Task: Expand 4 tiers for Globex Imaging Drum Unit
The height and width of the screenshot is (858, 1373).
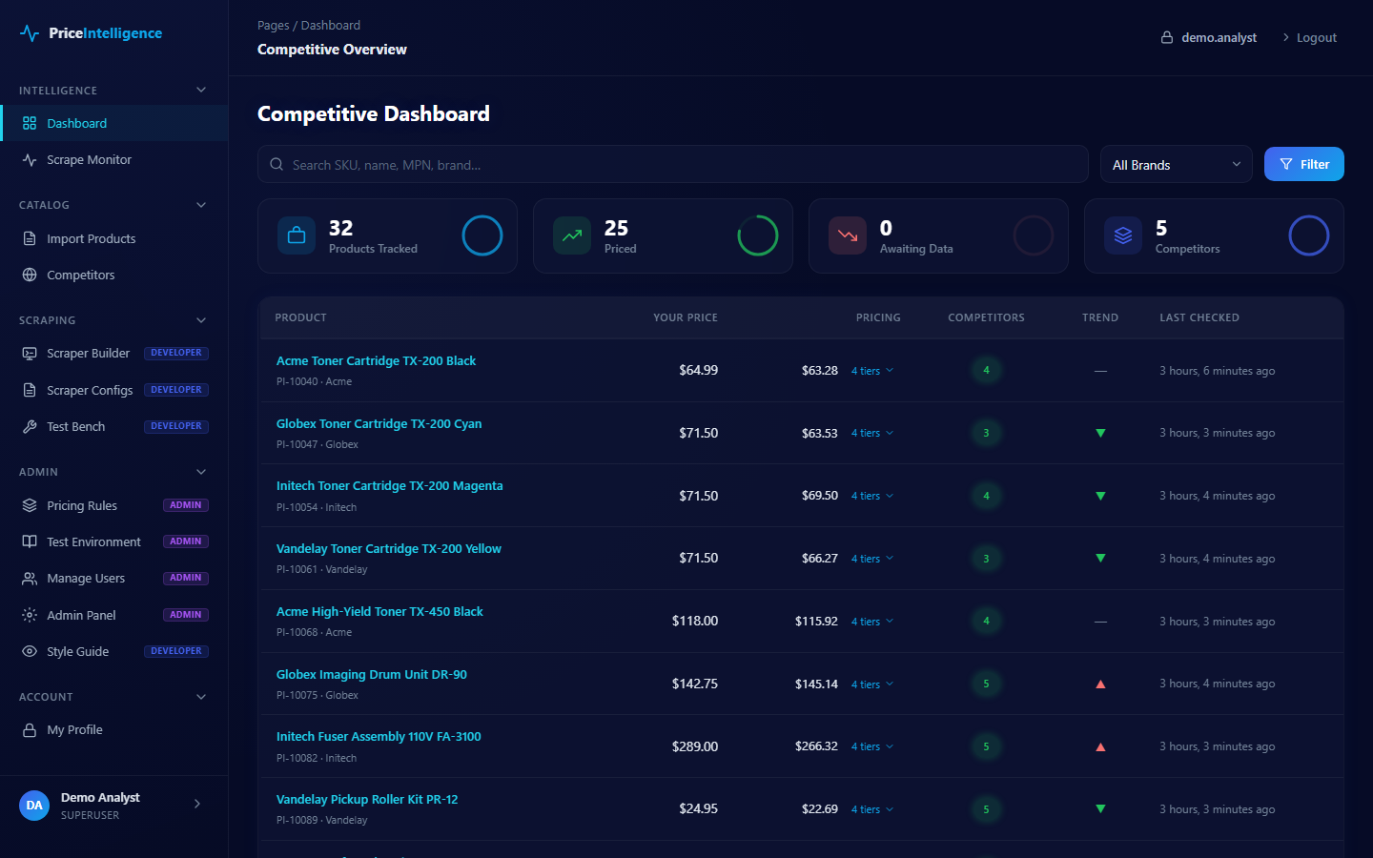Action: click(872, 684)
